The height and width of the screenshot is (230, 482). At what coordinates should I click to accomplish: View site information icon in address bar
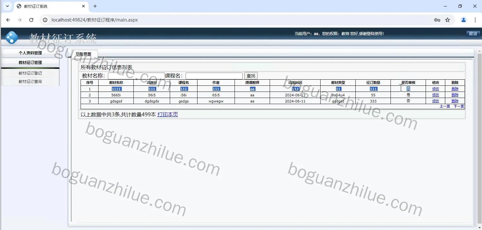[x=45, y=20]
